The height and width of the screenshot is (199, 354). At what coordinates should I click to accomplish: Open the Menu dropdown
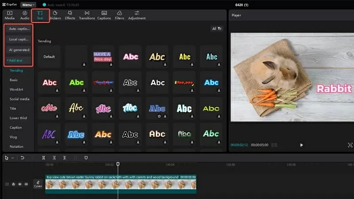(28, 4)
